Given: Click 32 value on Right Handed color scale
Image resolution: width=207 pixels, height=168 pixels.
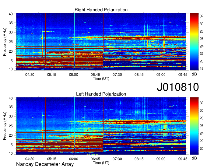Looking at the screenshot, I should tap(202, 16).
